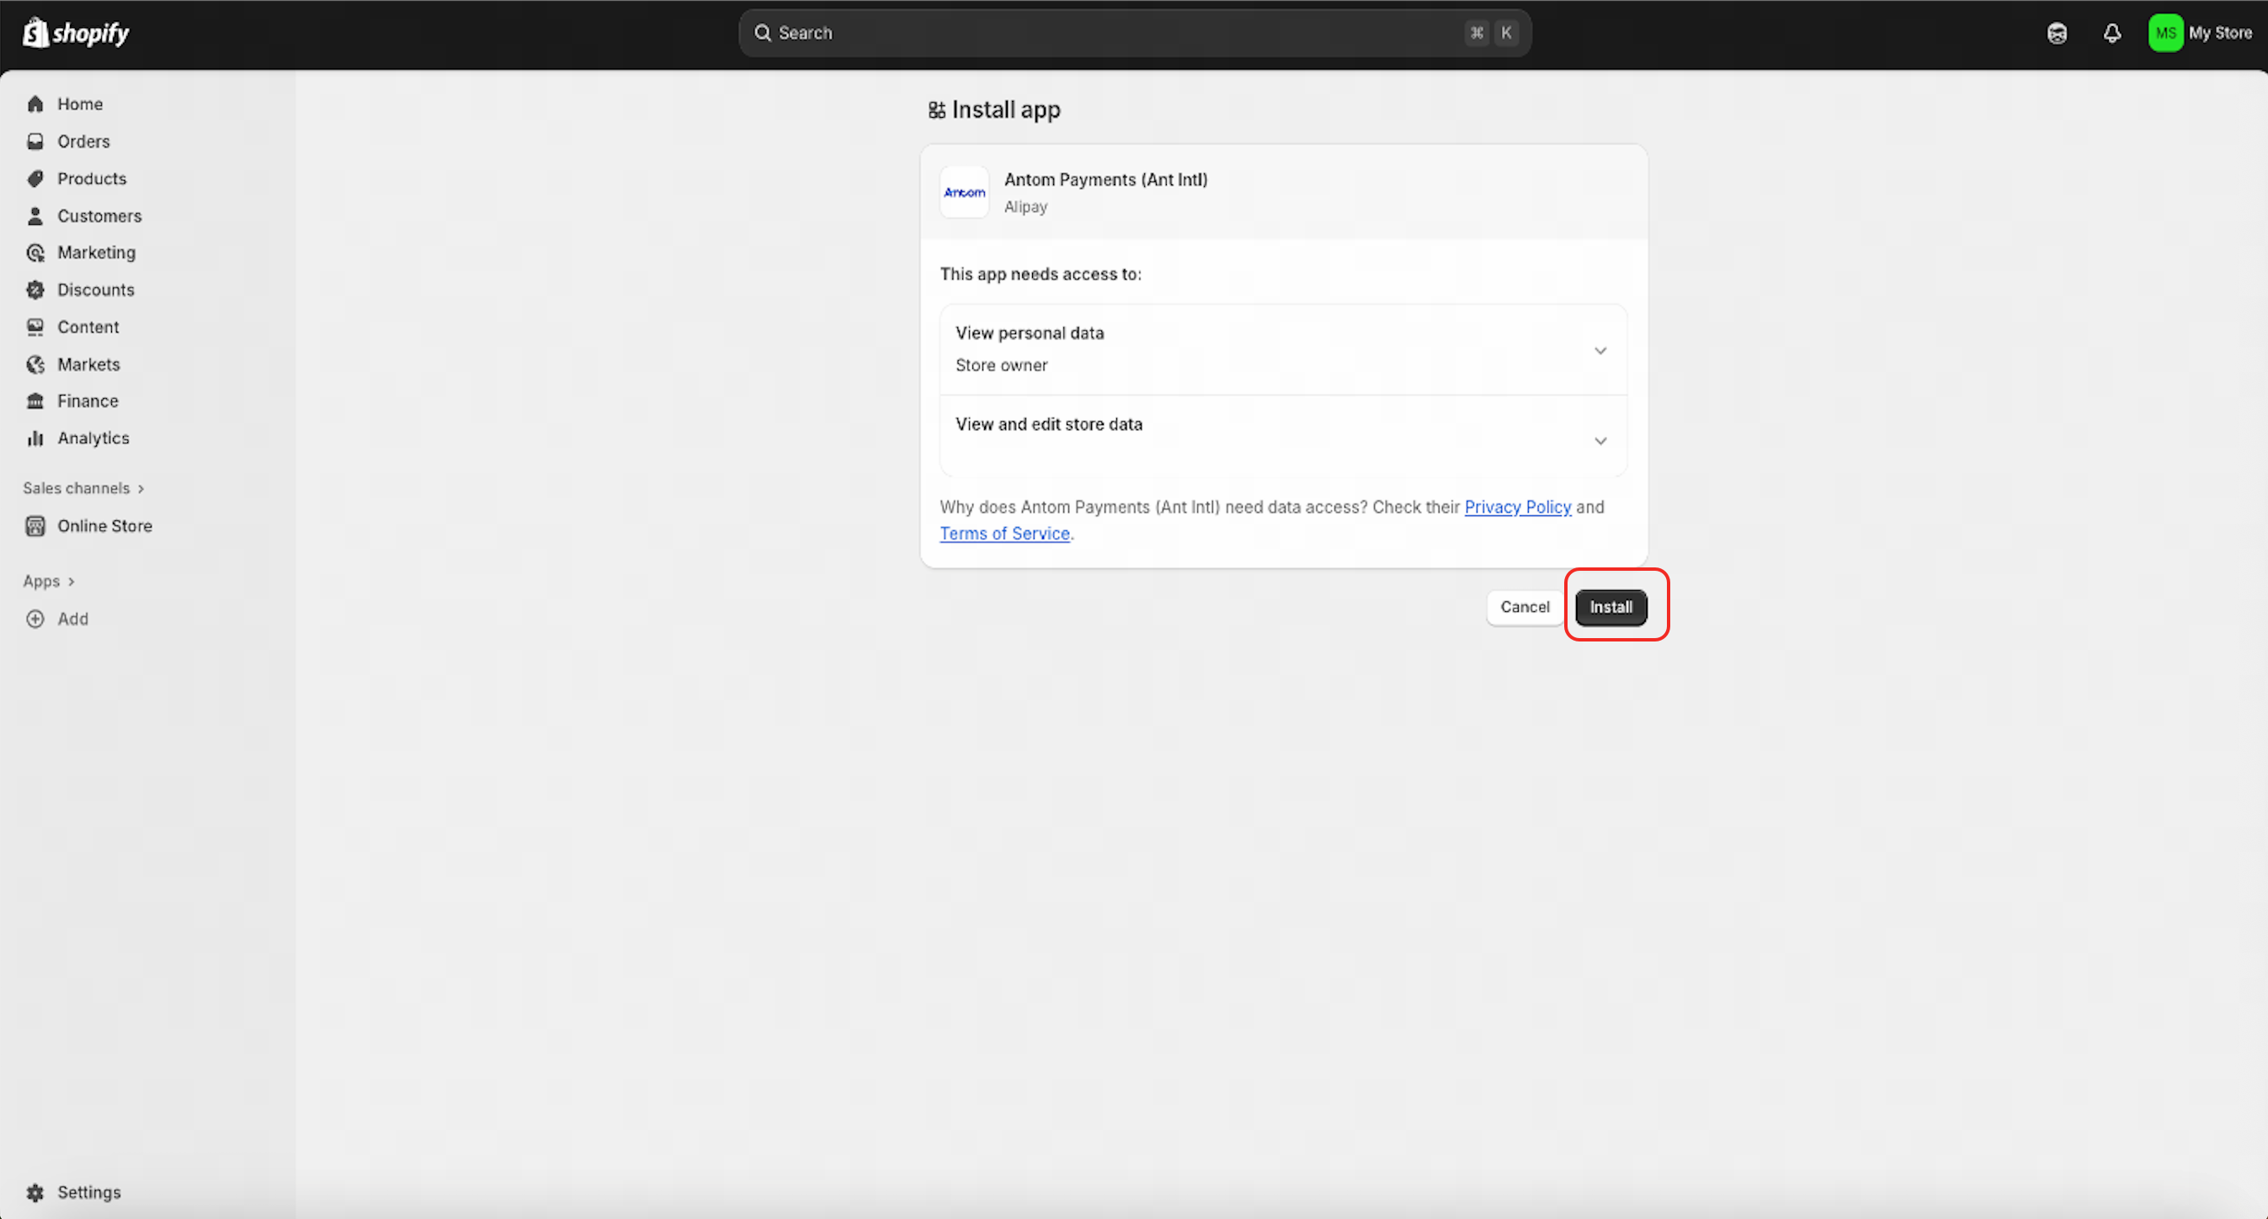This screenshot has width=2268, height=1219.
Task: Click the MS store avatar
Action: click(x=2166, y=33)
